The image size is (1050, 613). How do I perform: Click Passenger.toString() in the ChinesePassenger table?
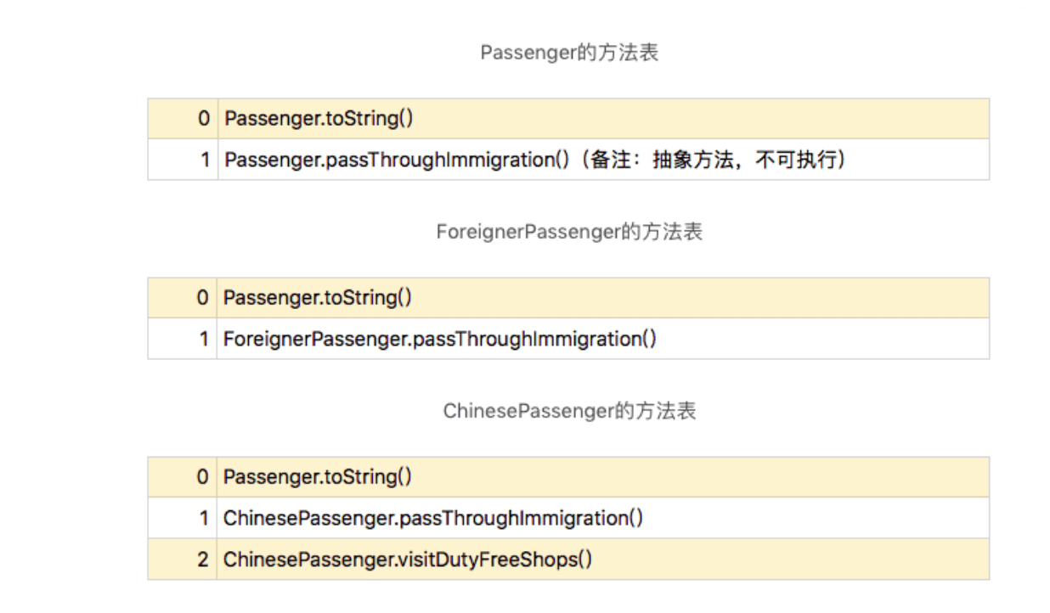pos(318,477)
